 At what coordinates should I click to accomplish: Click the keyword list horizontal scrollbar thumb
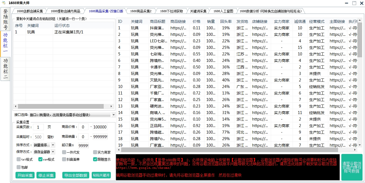(61, 106)
